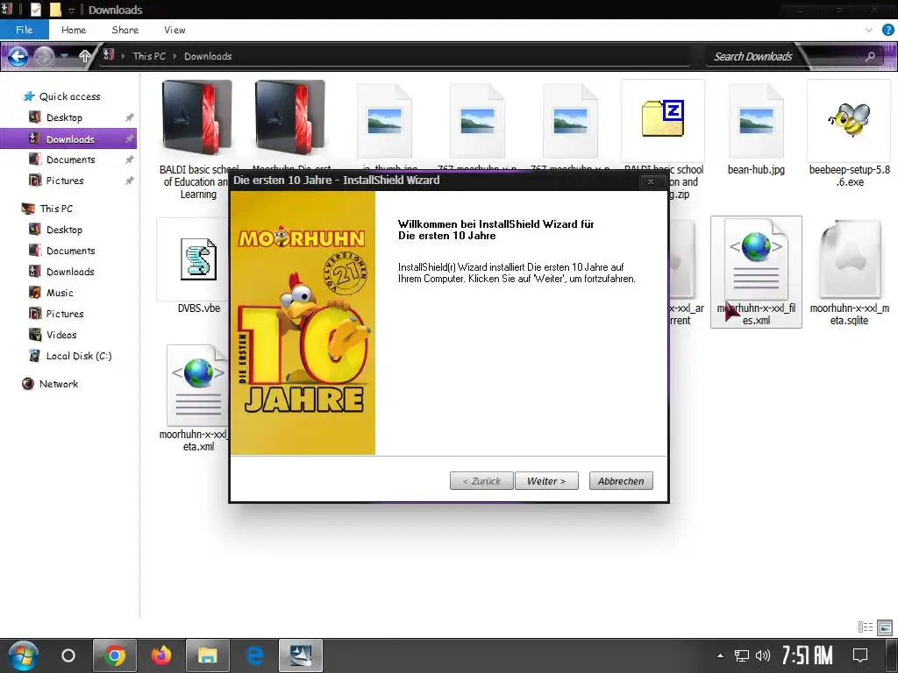Open Explorer help question mark icon
898x673 pixels.
point(887,30)
